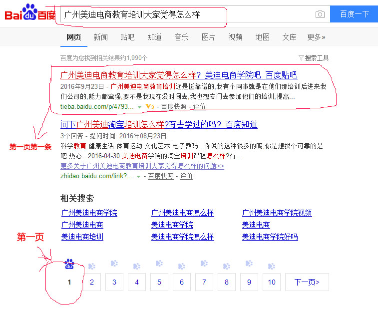Click the paw icon above page 7
378x311 pixels.
(204, 263)
